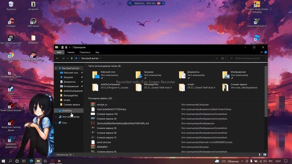The image size is (292, 164).
Task: Open the Корзина recycle bin icon
Action: (x=11, y=5)
